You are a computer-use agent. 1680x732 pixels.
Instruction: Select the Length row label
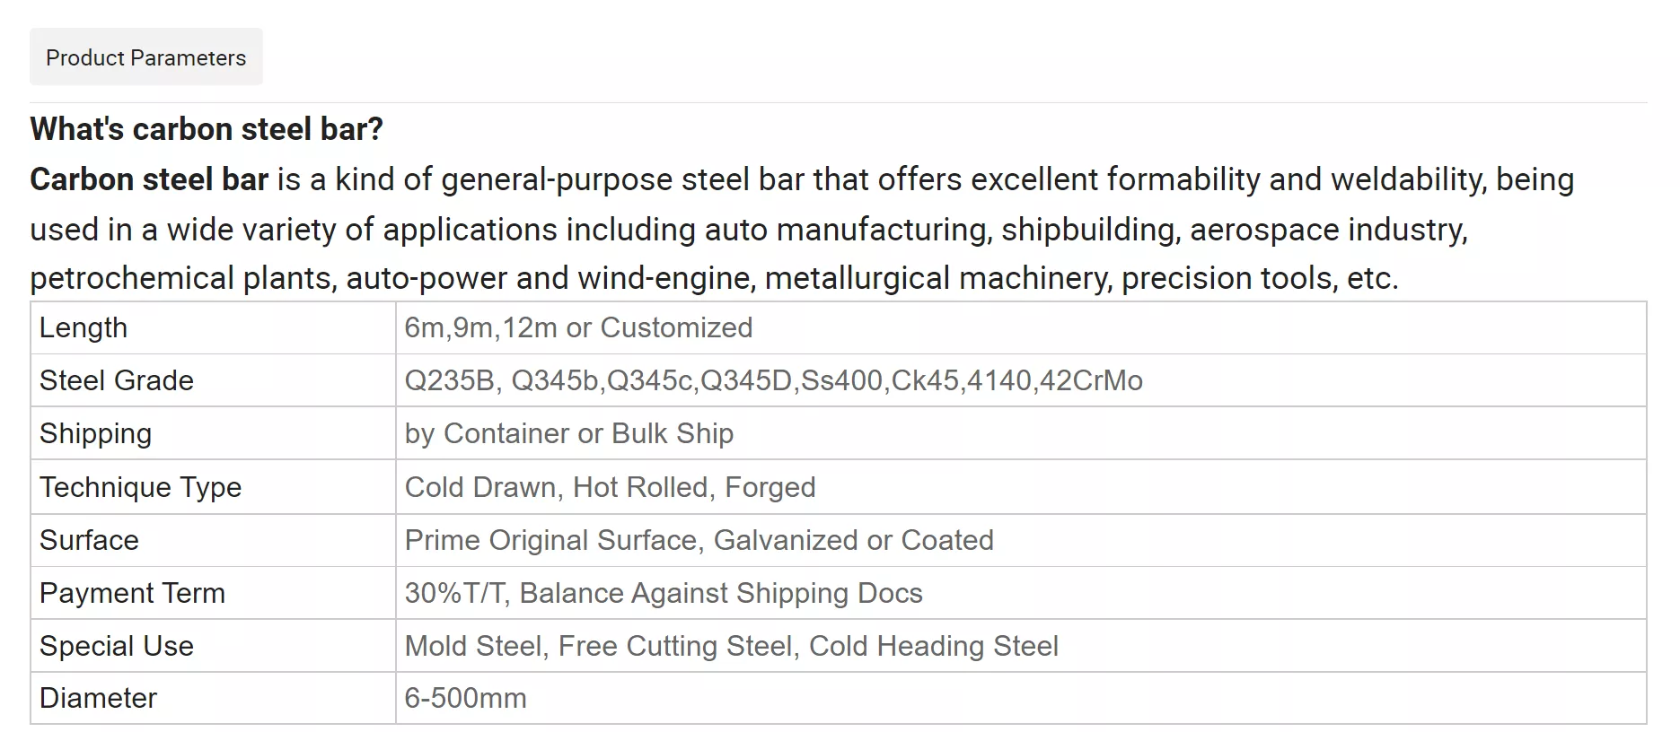click(213, 327)
